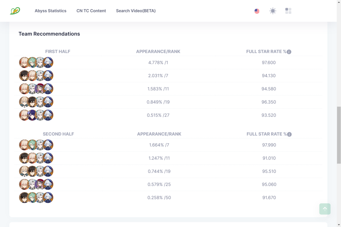The height and width of the screenshot is (227, 341).
Task: Click Kazuha portrait in the 0.579% team
Action: tap(24, 184)
